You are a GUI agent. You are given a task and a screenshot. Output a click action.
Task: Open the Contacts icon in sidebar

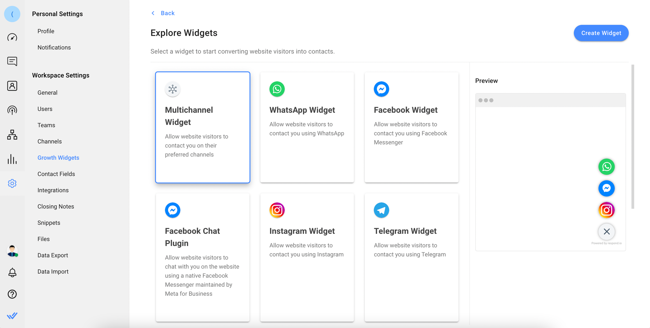click(x=12, y=86)
